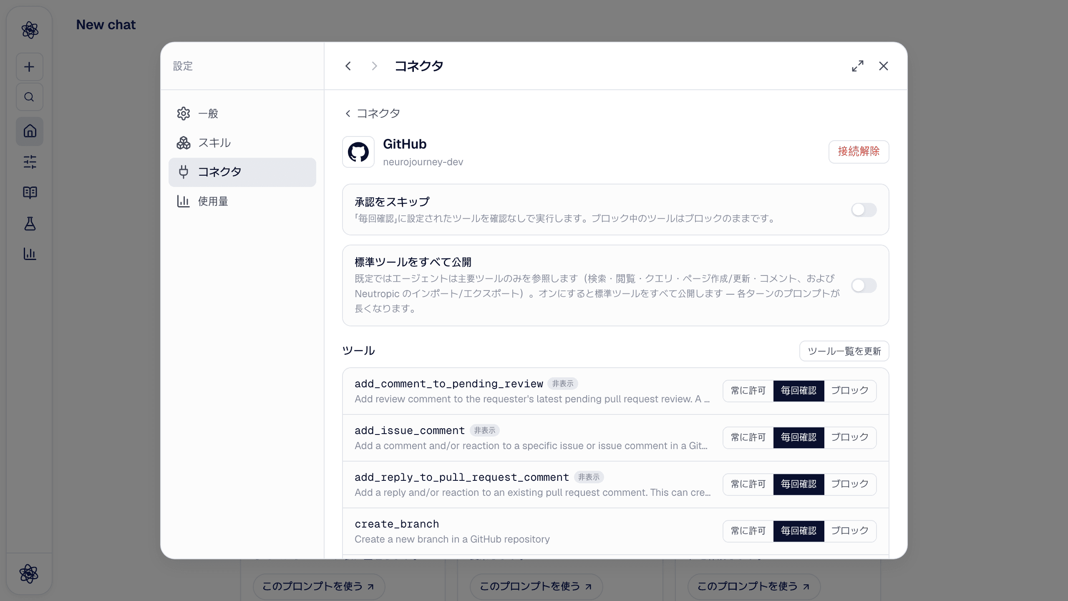Go forward with the header right chevron
Image resolution: width=1068 pixels, height=601 pixels.
pyautogui.click(x=374, y=66)
